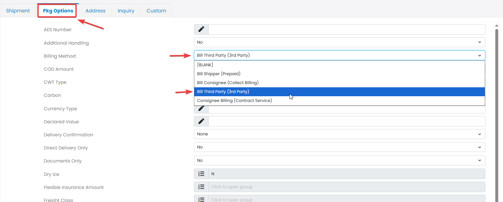This screenshot has height=202, width=503.
Task: Select Bill Third Party (3rd Party) in list
Action: coord(339,91)
